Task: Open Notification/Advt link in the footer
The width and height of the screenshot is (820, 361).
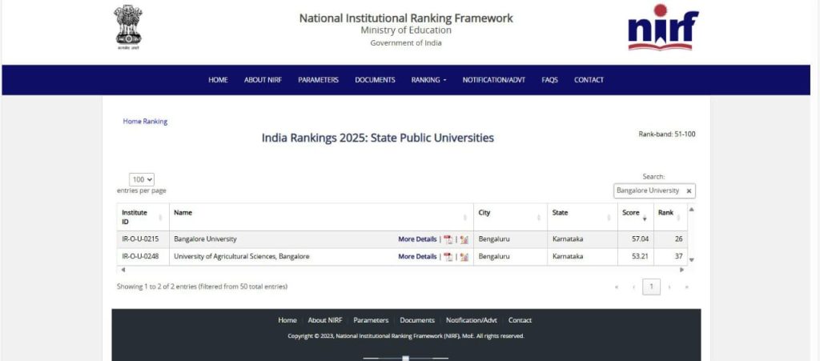Action: (x=472, y=320)
